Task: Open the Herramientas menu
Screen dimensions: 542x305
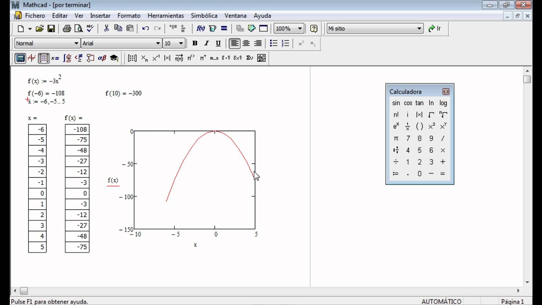Action: (166, 16)
